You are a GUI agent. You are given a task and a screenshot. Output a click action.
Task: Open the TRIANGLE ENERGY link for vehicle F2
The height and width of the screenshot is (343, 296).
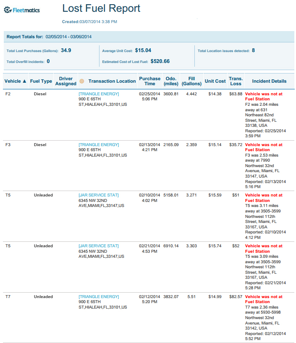pos(99,94)
